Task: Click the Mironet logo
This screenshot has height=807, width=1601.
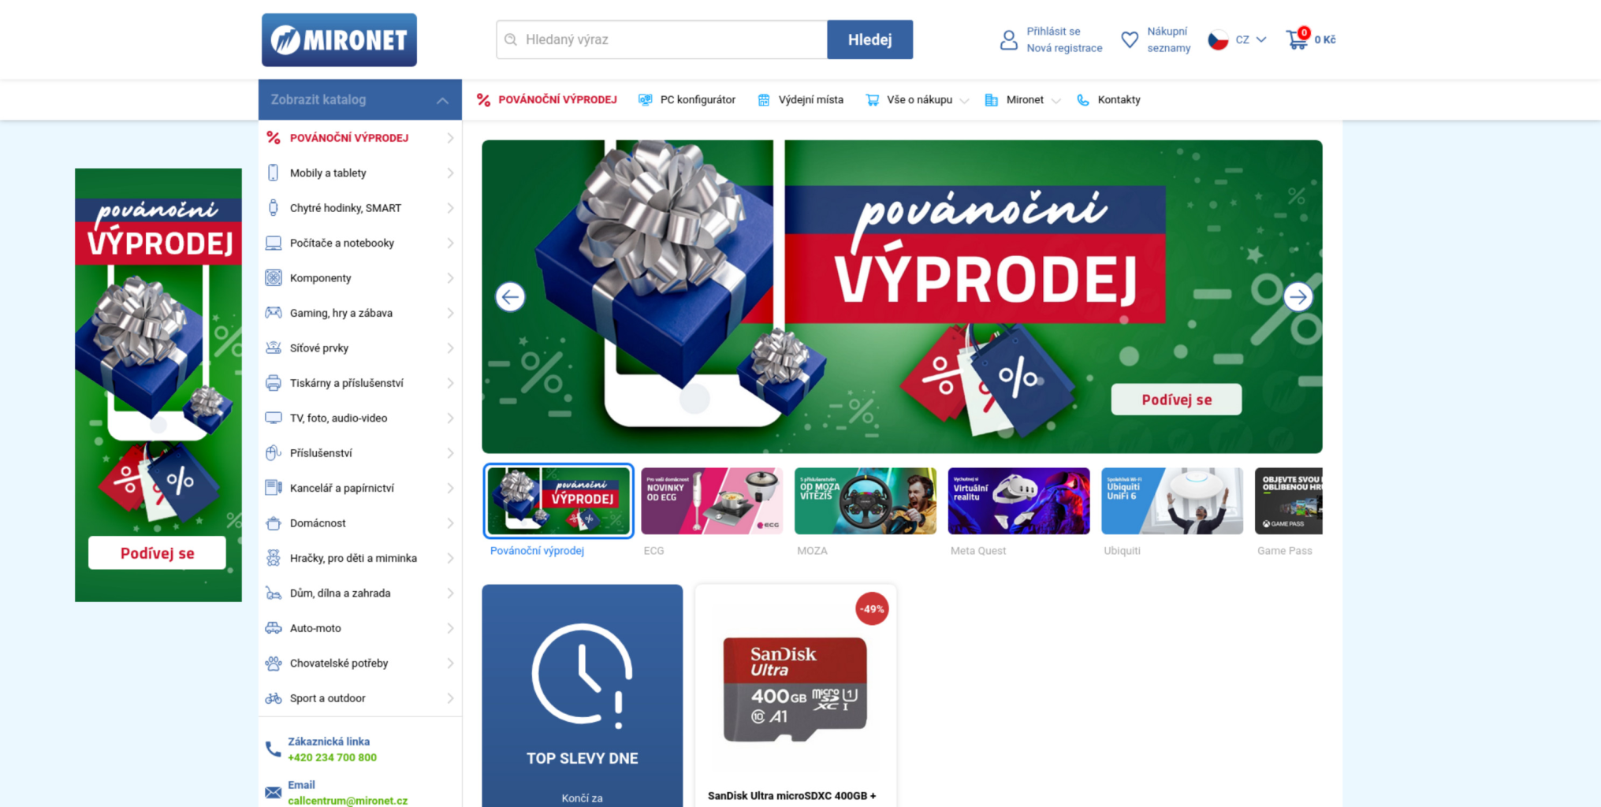Action: pyautogui.click(x=339, y=39)
